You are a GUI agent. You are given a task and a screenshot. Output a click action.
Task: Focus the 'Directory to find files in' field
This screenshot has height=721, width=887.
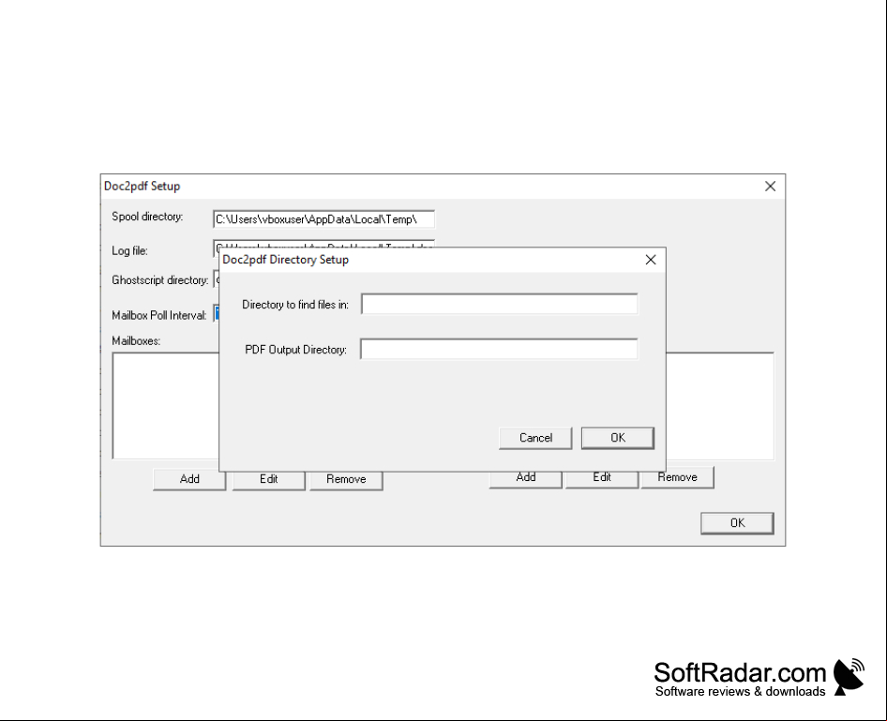[x=499, y=304]
